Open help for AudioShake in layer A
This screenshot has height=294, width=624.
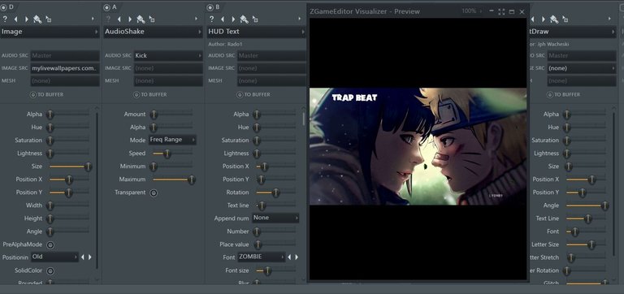[x=108, y=19]
